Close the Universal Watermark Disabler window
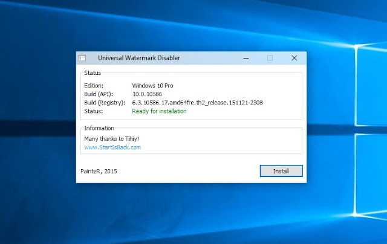 294,58
